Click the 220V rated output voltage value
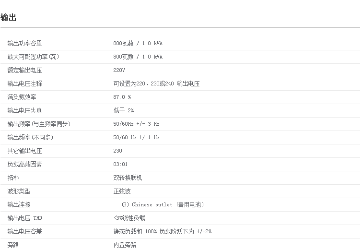This screenshot has height=250, width=362. point(119,70)
